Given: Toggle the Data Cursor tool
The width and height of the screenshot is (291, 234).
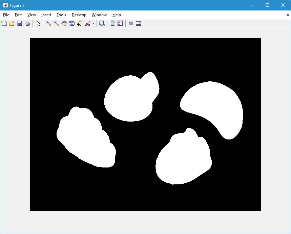Looking at the screenshot, I should [80, 24].
